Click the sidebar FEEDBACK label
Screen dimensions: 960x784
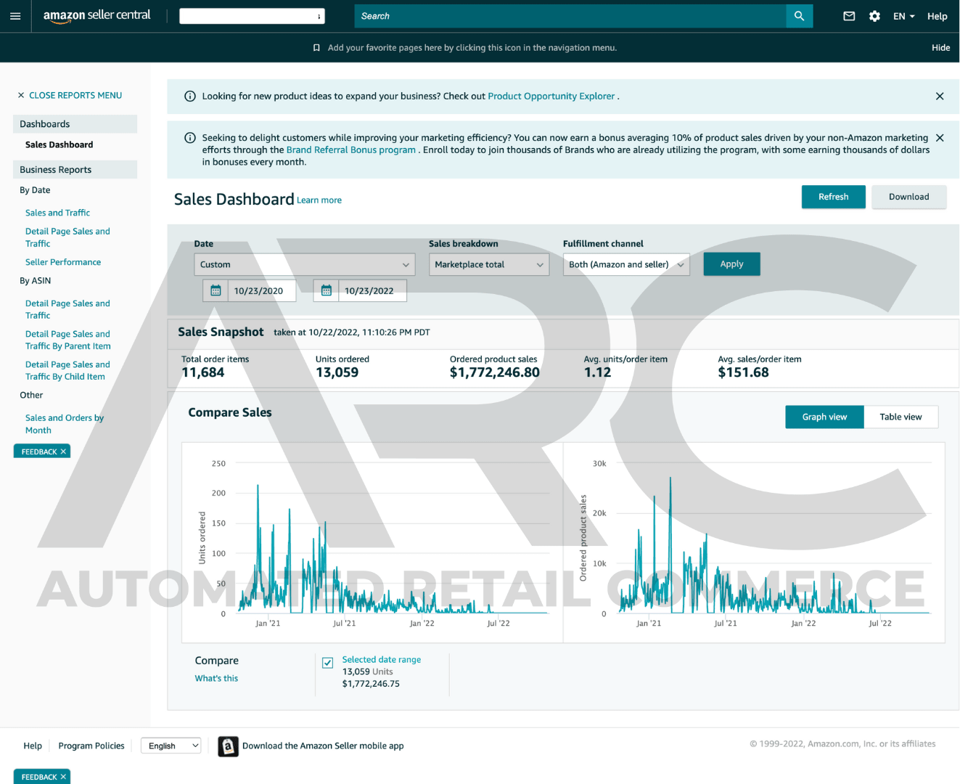39,452
